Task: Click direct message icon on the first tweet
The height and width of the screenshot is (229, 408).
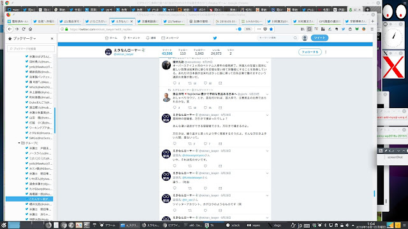Action: [x=220, y=83]
